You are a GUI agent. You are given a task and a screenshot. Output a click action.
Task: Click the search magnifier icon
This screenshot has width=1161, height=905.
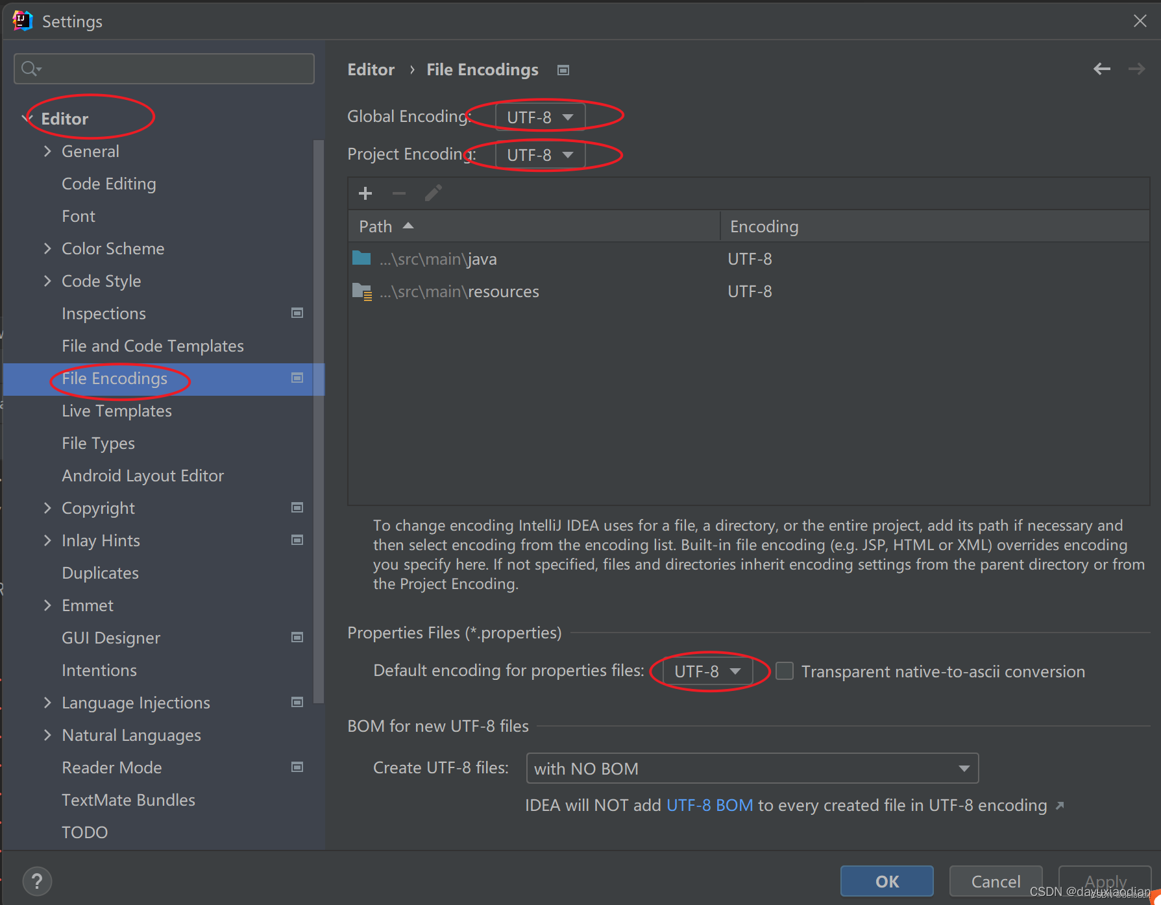[x=31, y=68]
